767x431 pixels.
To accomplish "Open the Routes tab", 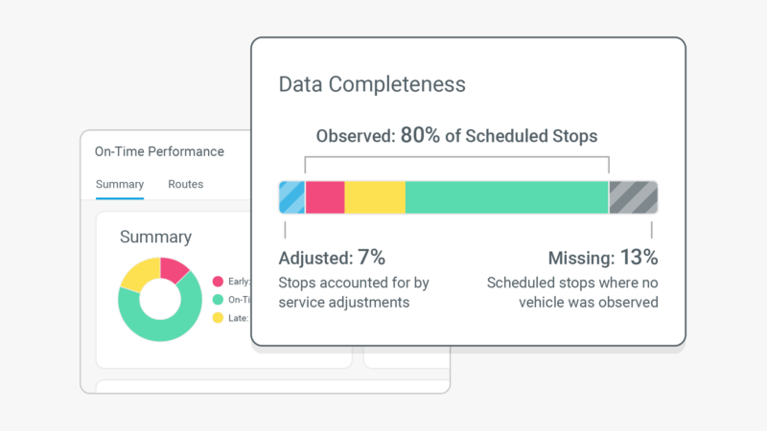I will pos(185,185).
